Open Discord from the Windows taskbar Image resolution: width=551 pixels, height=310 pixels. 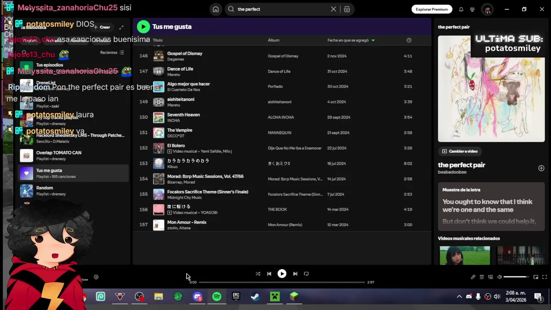coord(197,297)
